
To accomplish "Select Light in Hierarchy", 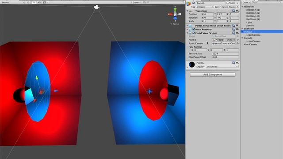I will pyautogui.click(x=249, y=23).
